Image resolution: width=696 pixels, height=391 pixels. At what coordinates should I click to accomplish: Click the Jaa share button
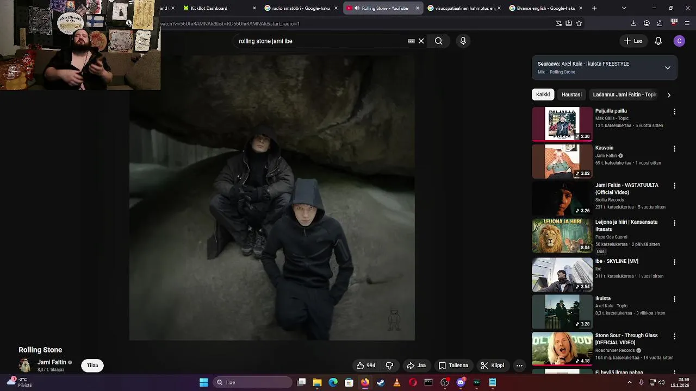click(416, 365)
